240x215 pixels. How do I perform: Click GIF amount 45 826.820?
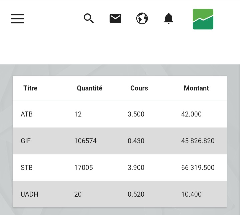tap(198, 141)
